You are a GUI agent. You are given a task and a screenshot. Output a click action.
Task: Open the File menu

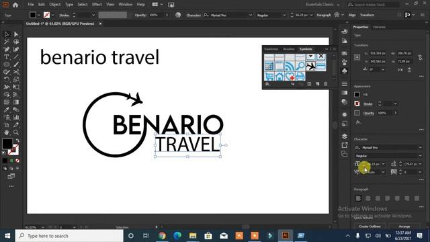click(x=31, y=5)
